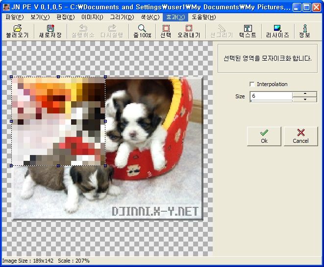
Task: Open the 색상(C) menu
Action: [x=150, y=17]
